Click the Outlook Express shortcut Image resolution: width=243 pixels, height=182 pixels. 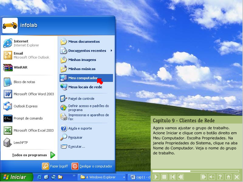[x=25, y=106]
